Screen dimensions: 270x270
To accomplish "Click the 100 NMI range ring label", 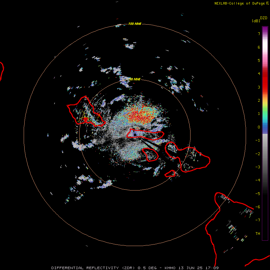I will coord(135,24).
